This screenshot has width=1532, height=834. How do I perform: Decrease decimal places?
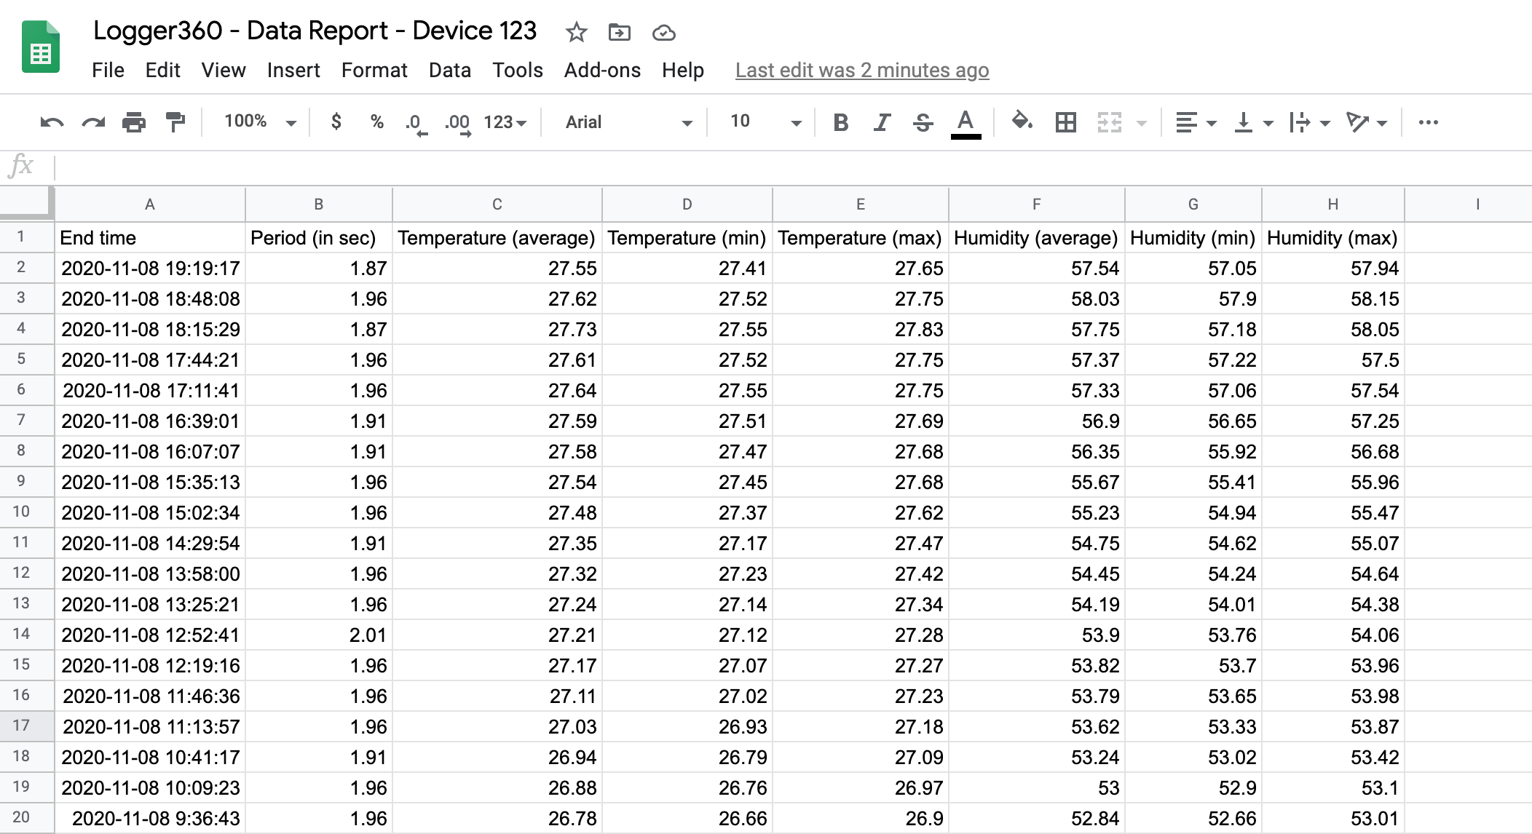[x=416, y=124]
